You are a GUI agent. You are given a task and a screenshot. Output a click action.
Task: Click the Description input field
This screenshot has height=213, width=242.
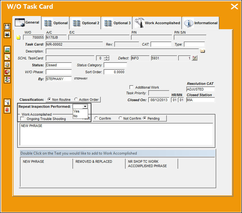(122, 51)
